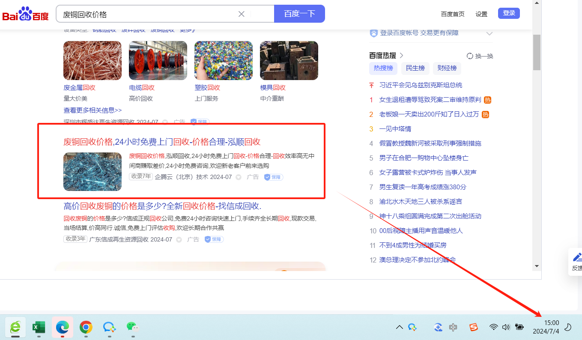Open the 查看更多相关信息 link
The width and height of the screenshot is (582, 340).
[x=93, y=110]
